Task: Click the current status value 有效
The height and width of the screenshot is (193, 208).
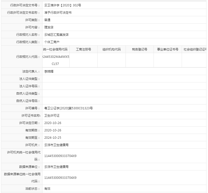Action: pos(47,189)
